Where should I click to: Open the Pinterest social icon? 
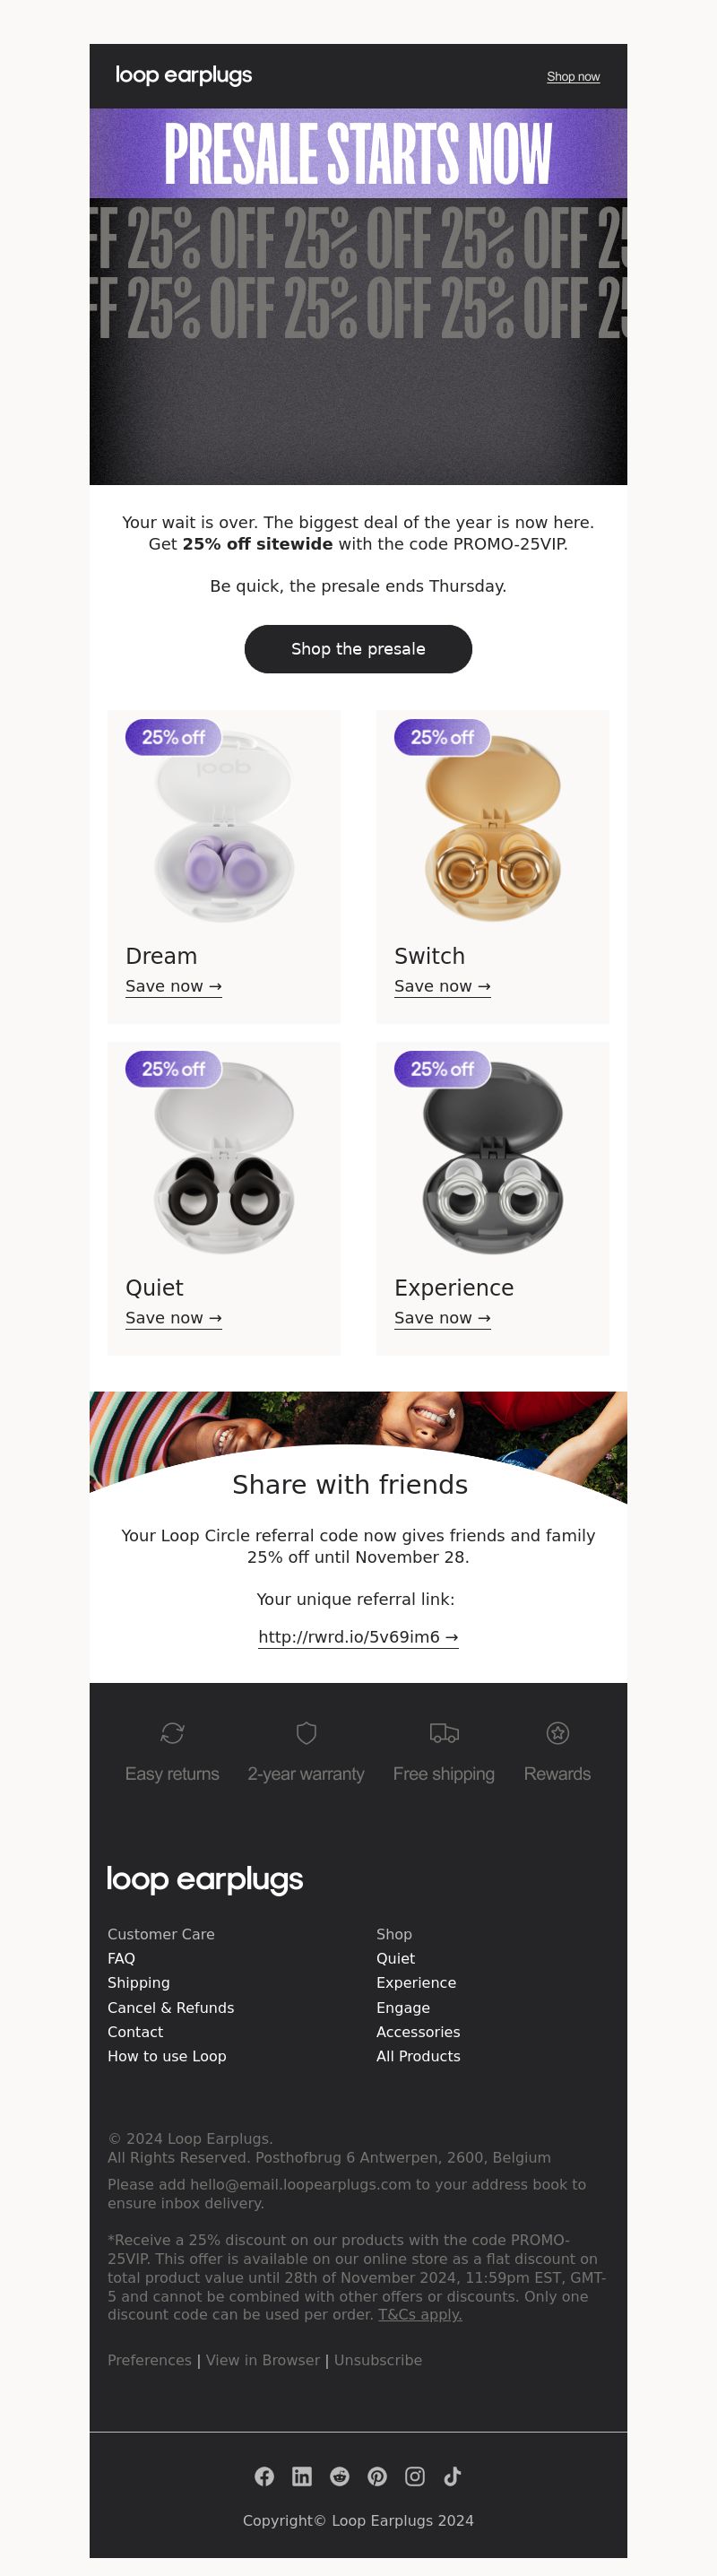[377, 2476]
